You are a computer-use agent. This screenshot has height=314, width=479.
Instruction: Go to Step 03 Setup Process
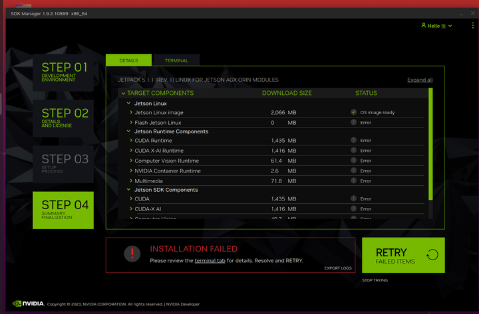63,165
